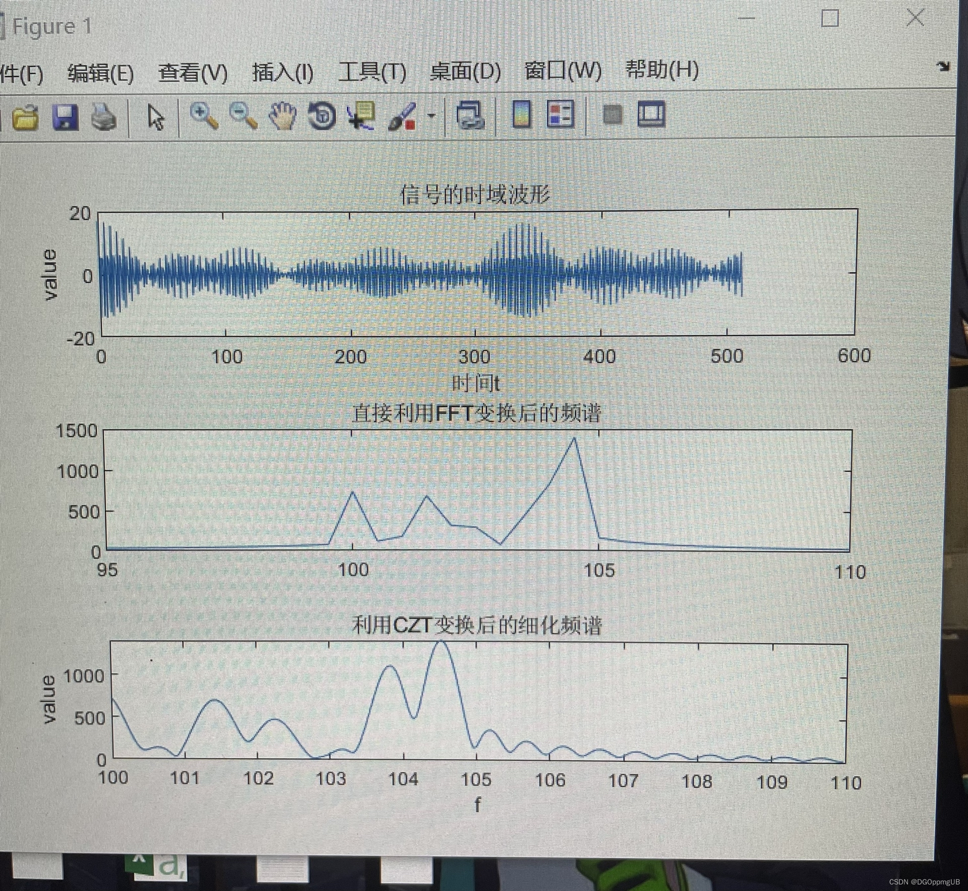Open the 工具(T) menu
The image size is (968, 891).
[372, 72]
